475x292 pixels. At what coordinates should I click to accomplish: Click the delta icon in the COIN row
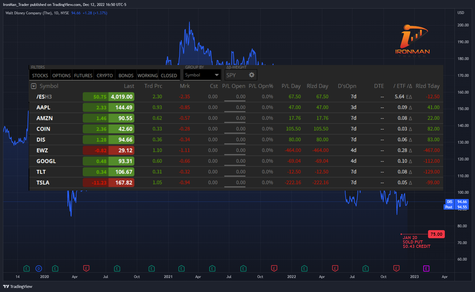410,129
